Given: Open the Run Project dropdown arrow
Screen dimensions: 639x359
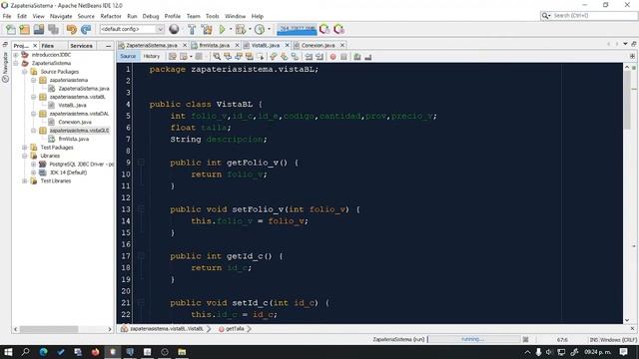Looking at the screenshot, I should pyautogui.click(x=231, y=29).
